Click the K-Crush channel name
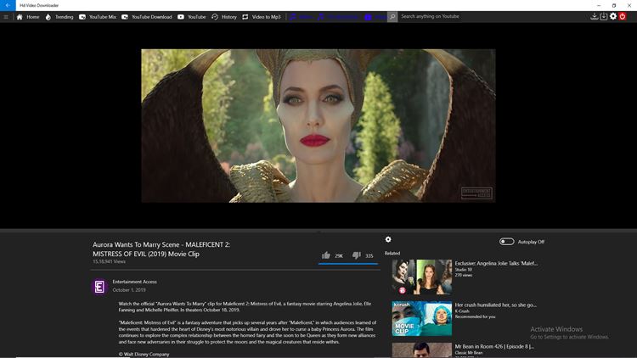The image size is (637, 358). pos(462,311)
